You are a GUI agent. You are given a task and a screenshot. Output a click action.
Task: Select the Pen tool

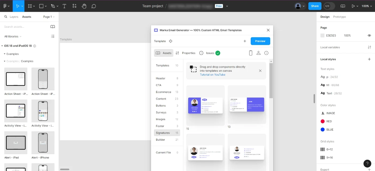click(53, 6)
